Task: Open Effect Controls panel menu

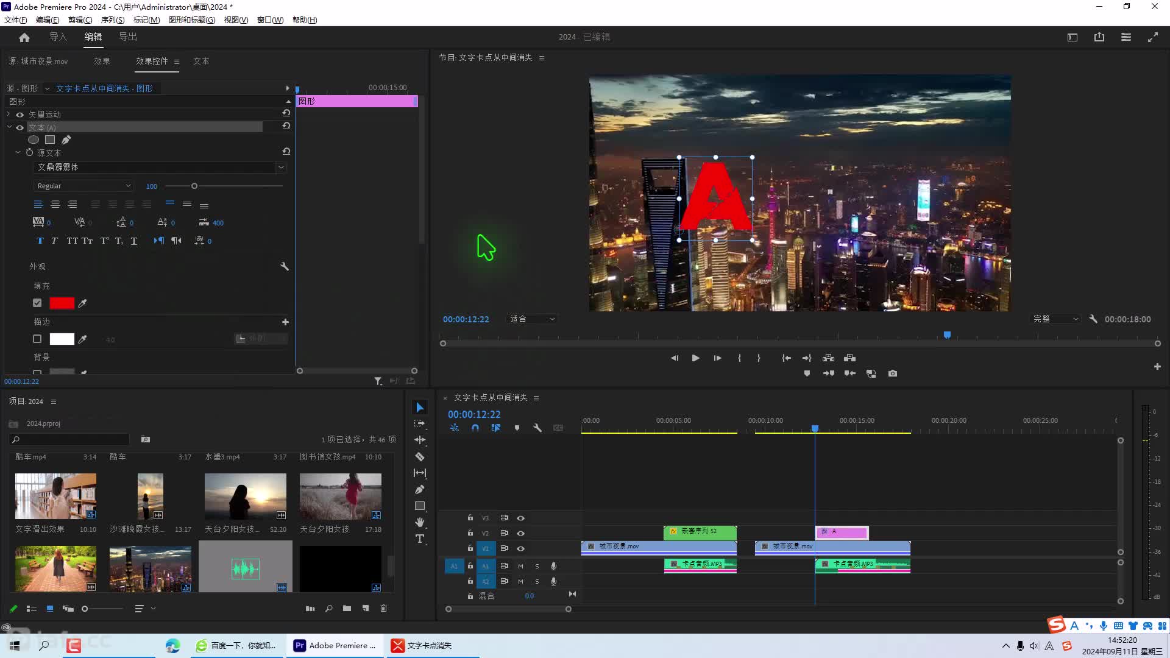Action: click(177, 62)
